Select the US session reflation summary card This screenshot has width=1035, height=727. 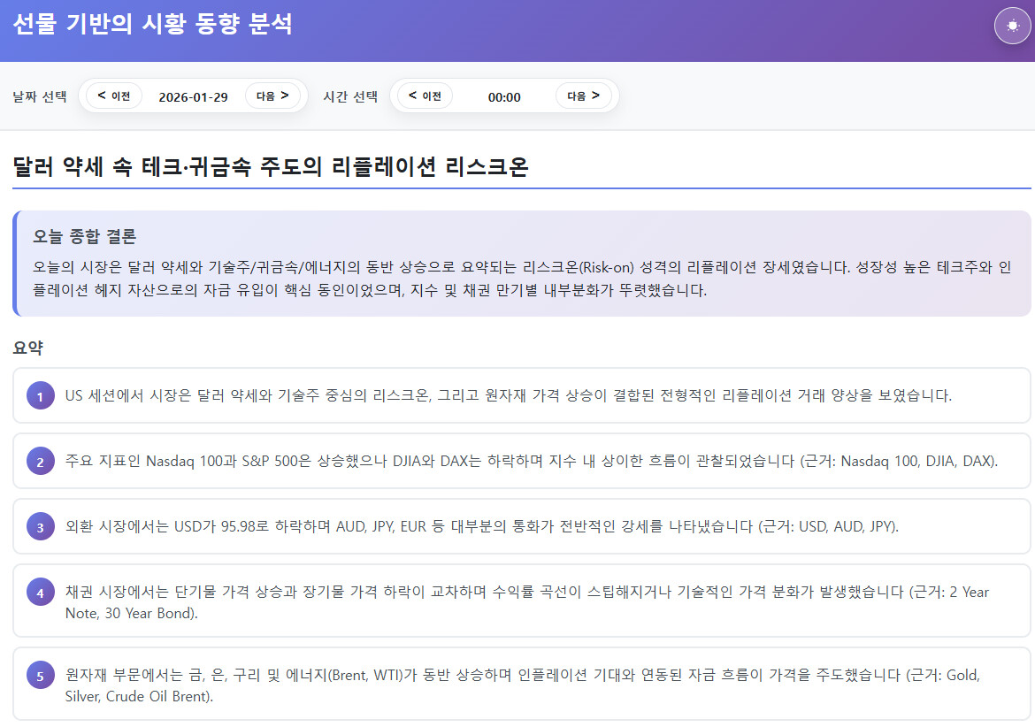(x=522, y=395)
